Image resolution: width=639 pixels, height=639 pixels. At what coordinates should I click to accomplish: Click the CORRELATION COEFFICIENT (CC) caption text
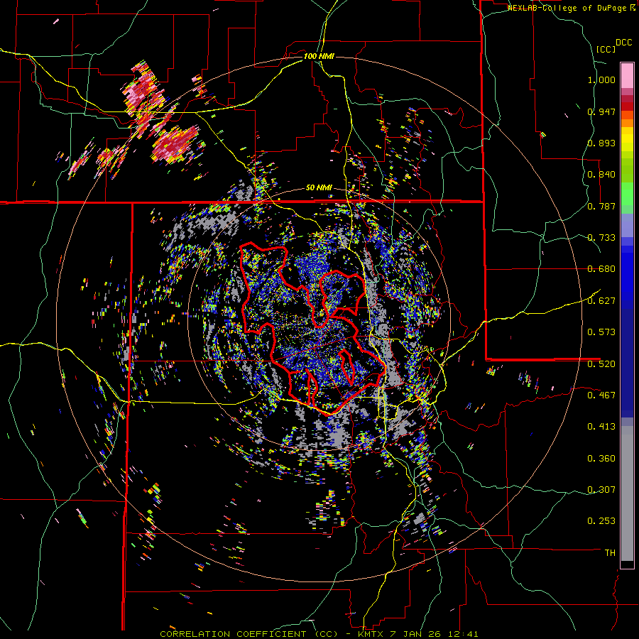(248, 634)
